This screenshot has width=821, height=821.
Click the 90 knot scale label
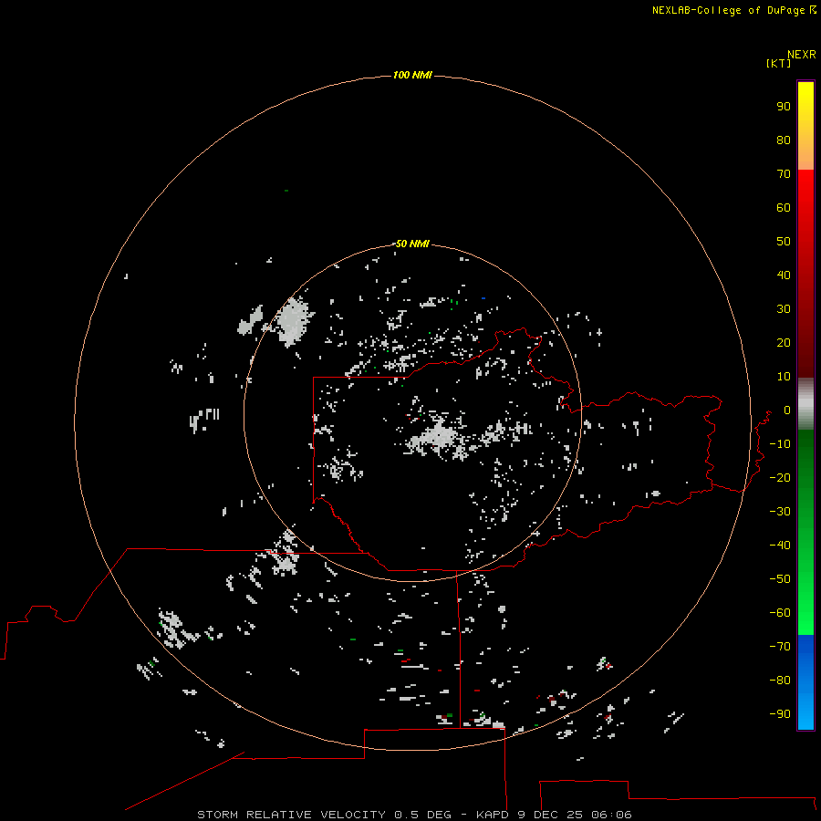pos(784,107)
